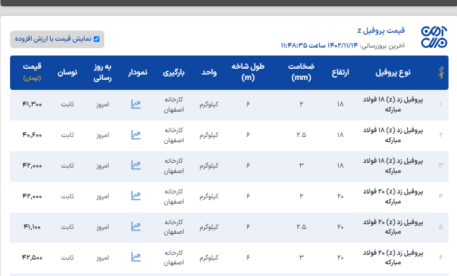Open chart icon for row 3 profile

coord(136,165)
